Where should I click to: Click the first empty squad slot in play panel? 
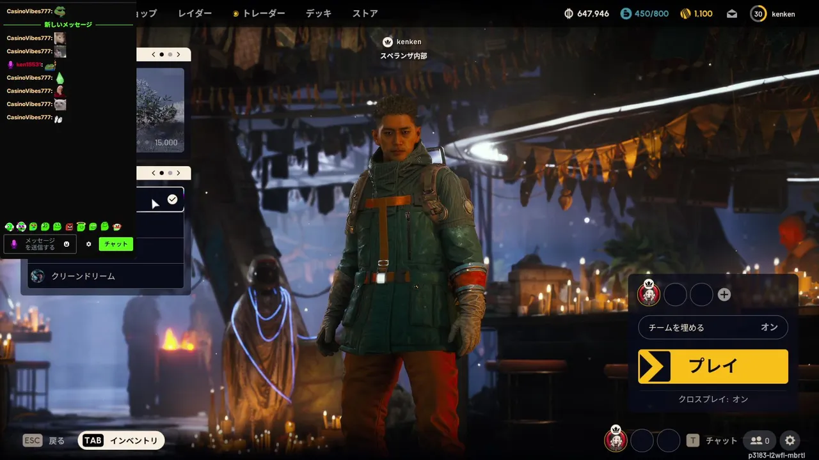[x=675, y=295]
